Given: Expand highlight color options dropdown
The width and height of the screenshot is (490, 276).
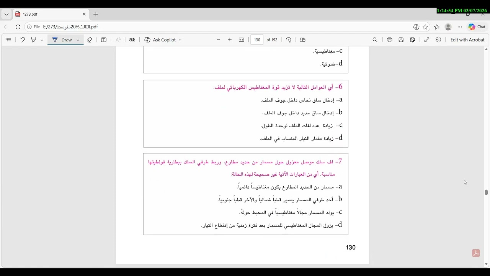Looking at the screenshot, I should (x=42, y=40).
